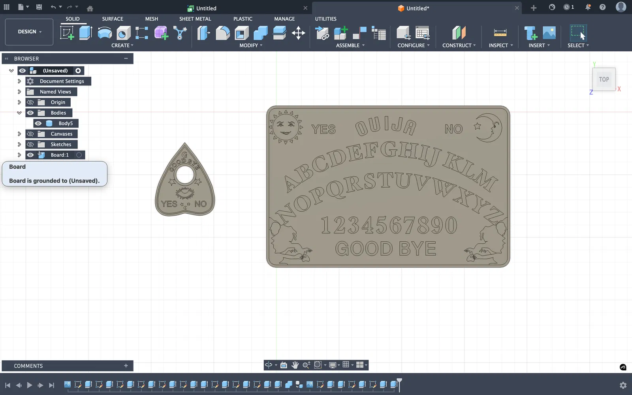Select the Press Pull tool

(x=204, y=33)
